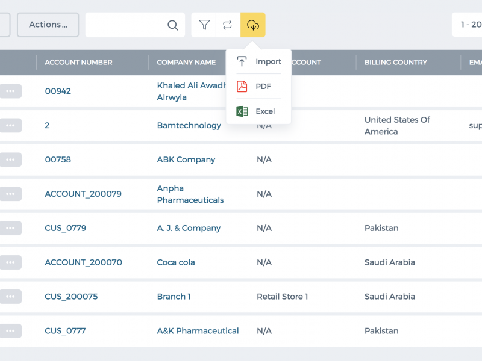The width and height of the screenshot is (482, 361).
Task: Select Pakistan cell in CUS_0779 row
Action: pos(381,228)
